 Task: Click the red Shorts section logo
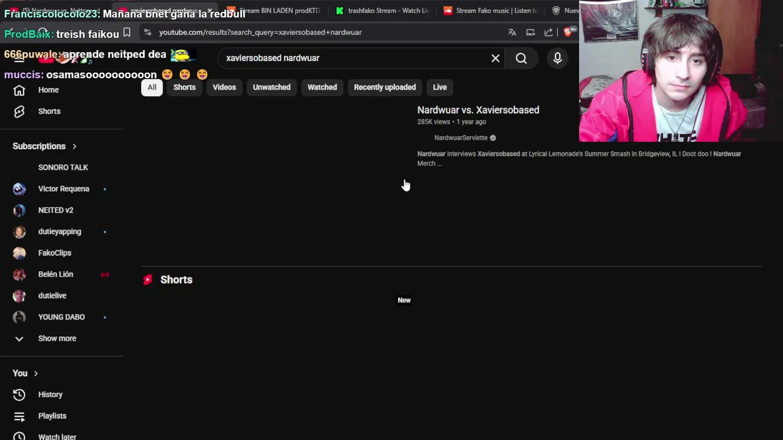point(147,280)
